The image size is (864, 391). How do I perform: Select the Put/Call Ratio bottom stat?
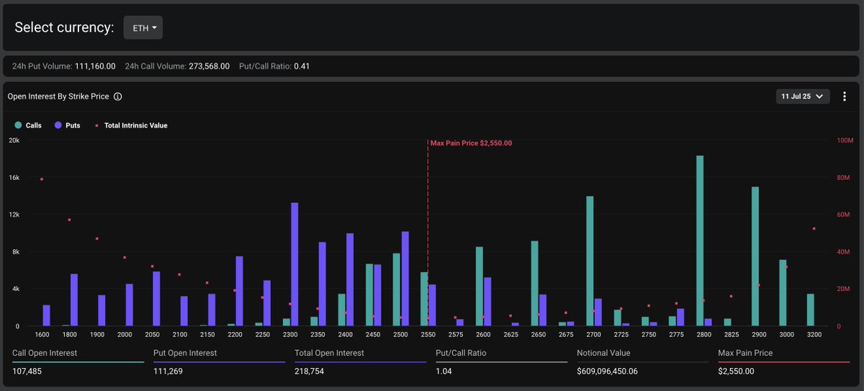[x=501, y=361]
